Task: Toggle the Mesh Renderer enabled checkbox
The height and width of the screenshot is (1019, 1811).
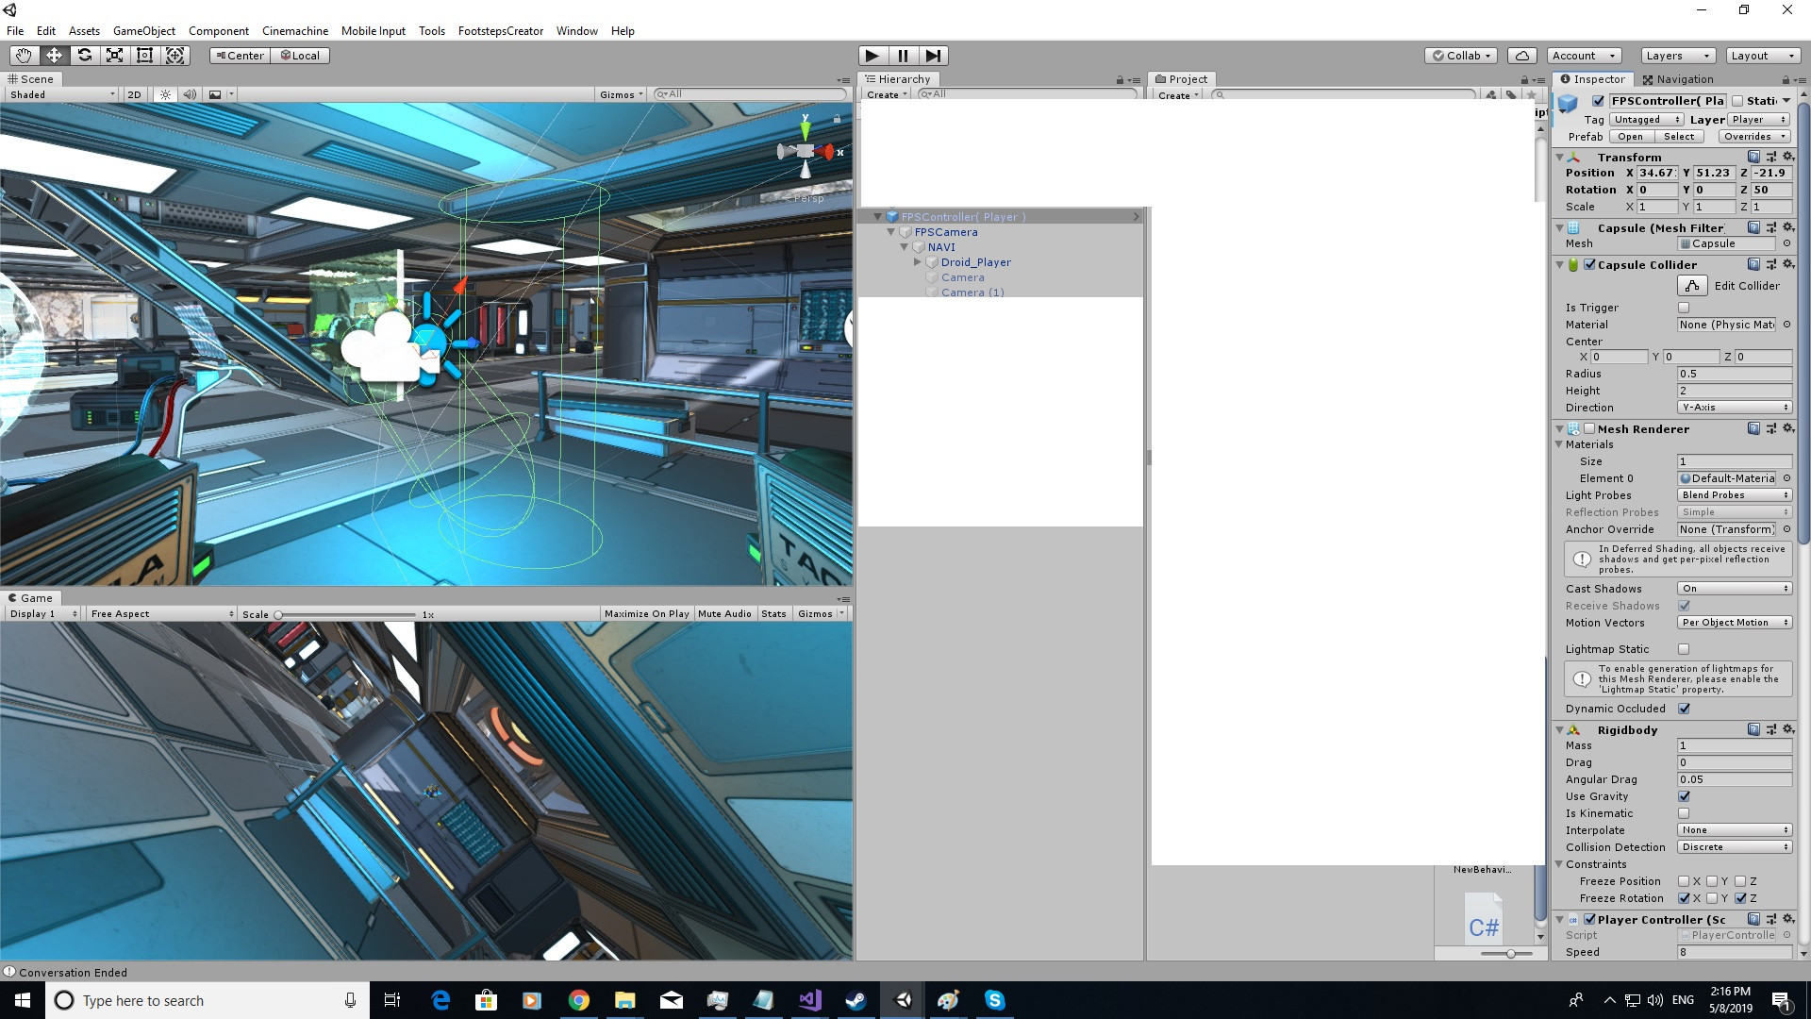Action: click(1589, 429)
